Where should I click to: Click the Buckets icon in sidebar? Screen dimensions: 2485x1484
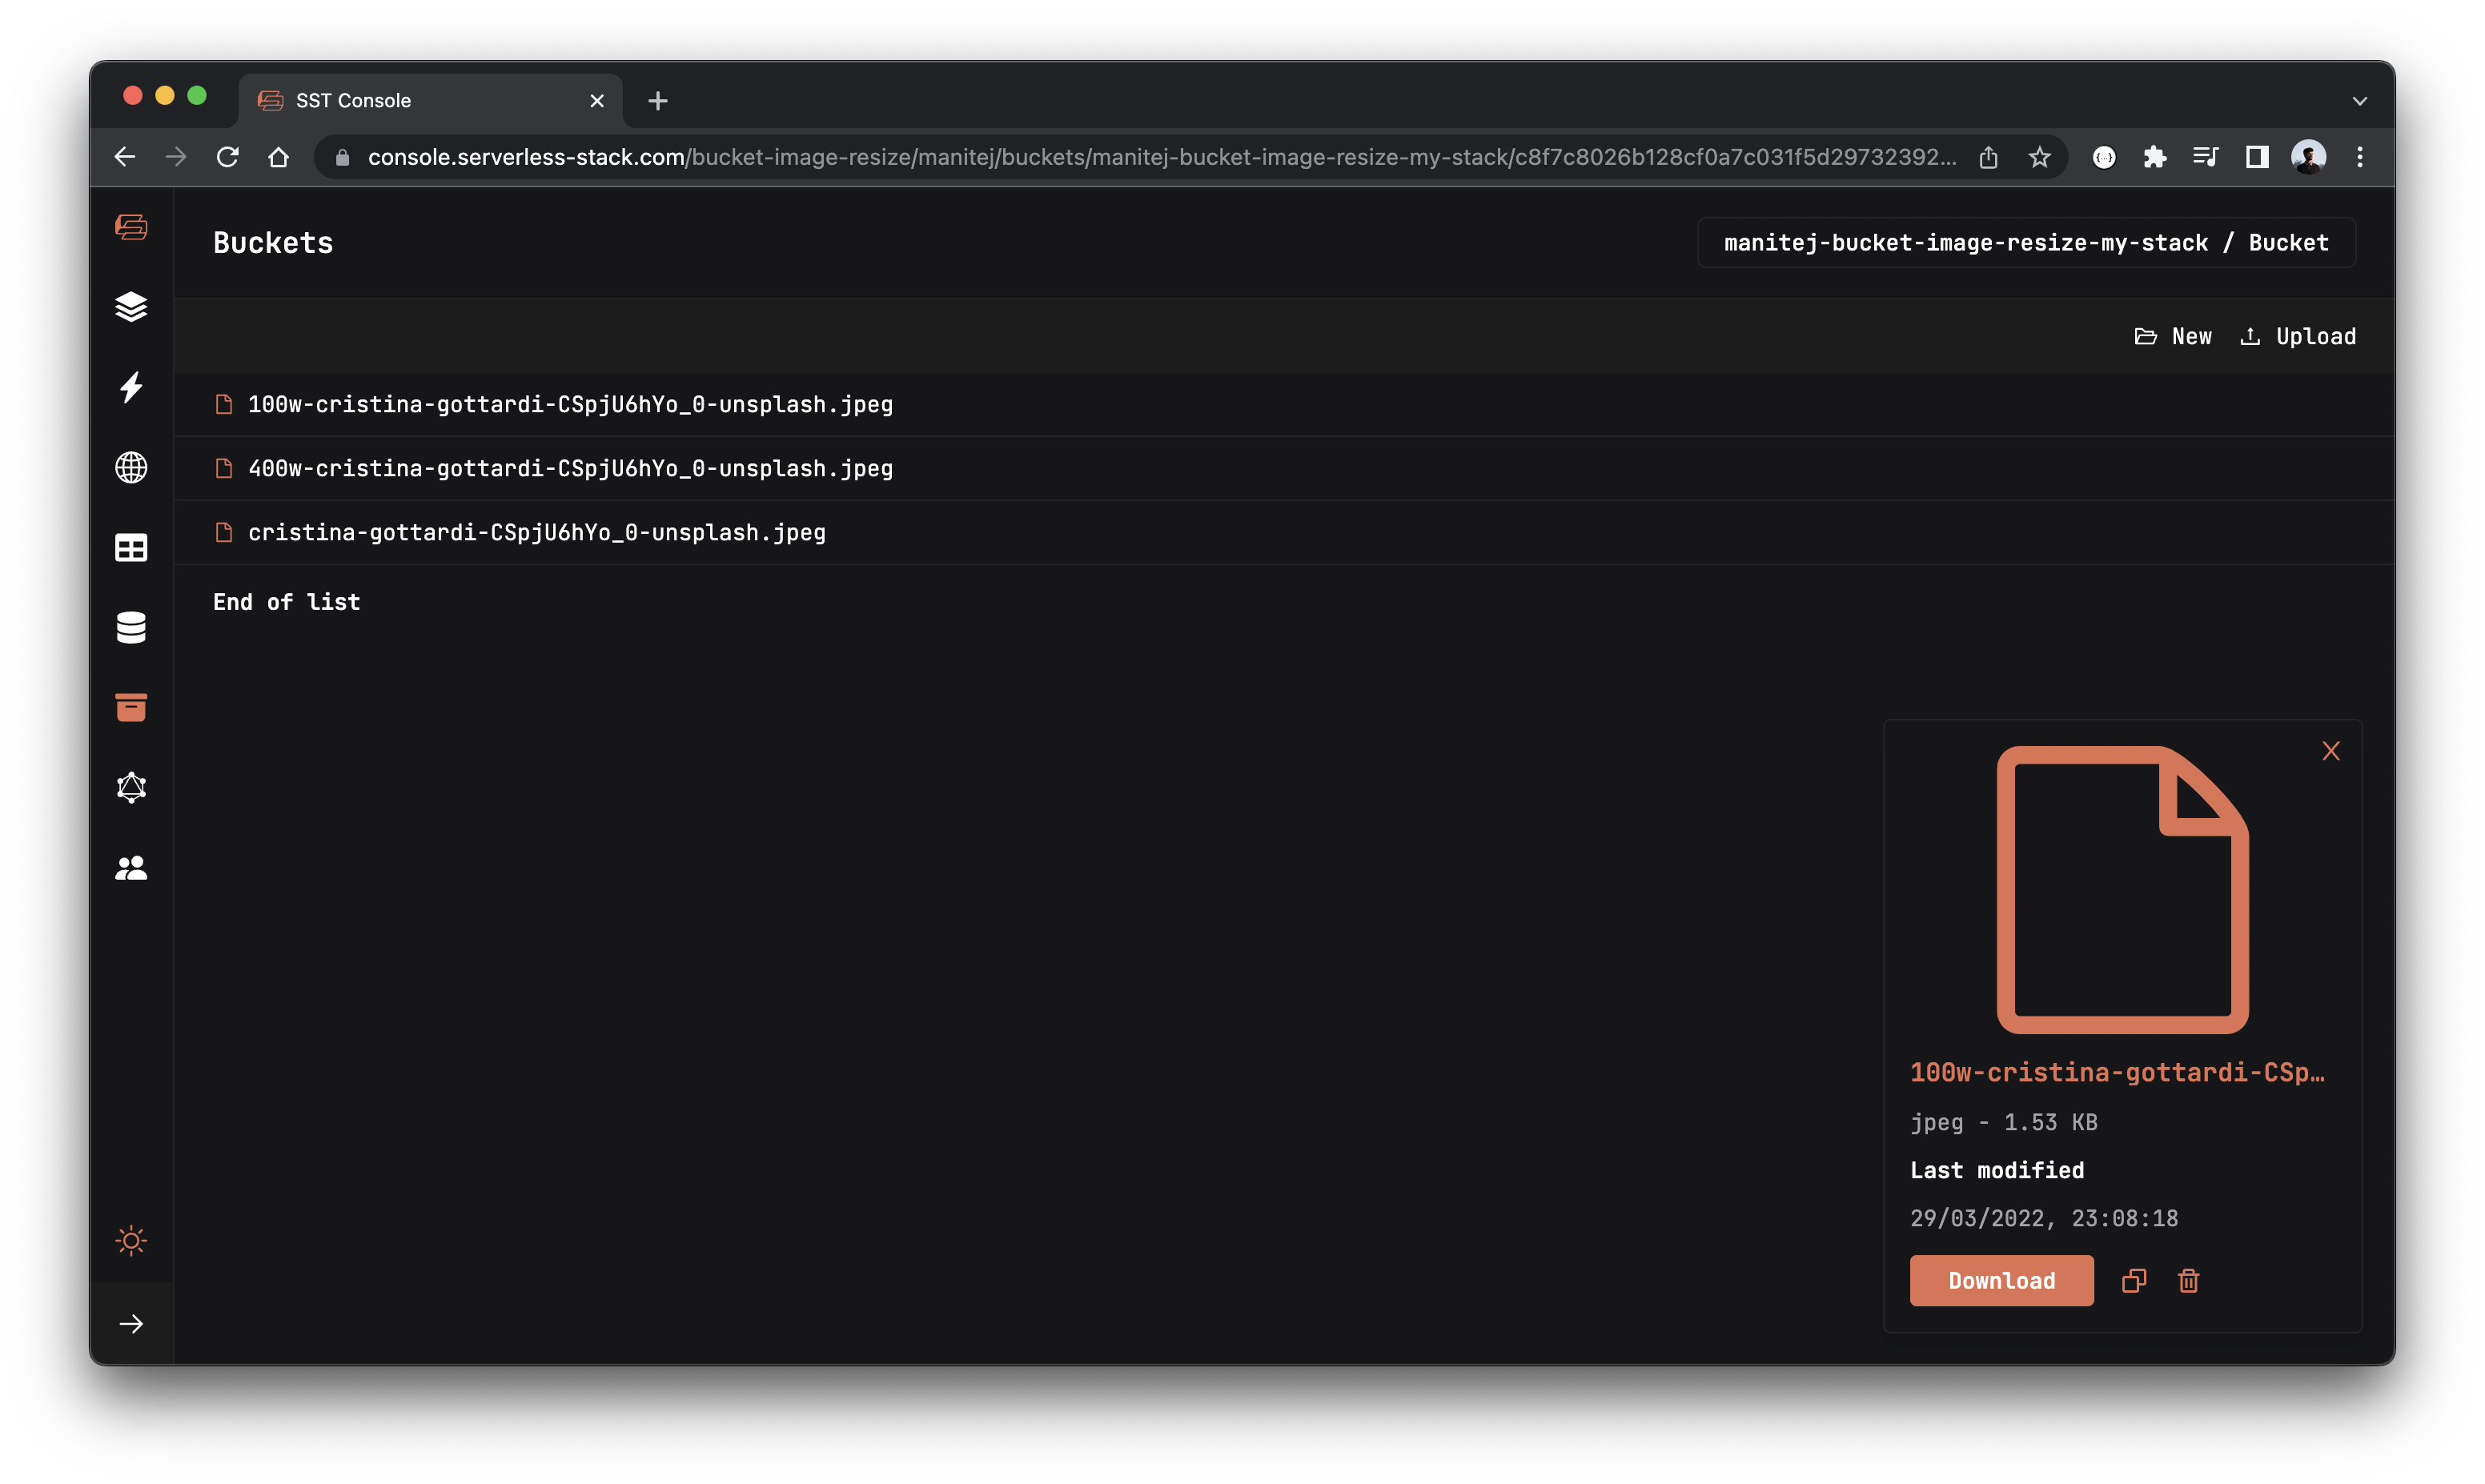132,707
